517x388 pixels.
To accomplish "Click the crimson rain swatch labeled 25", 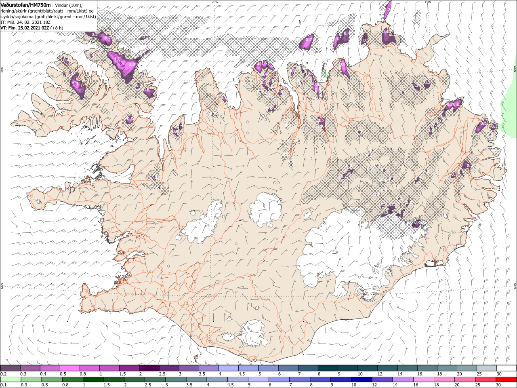I will [485, 380].
